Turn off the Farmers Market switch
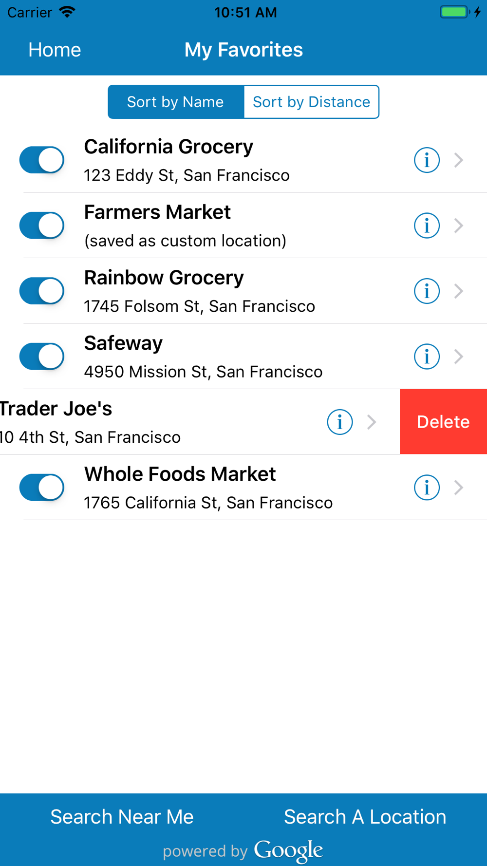The width and height of the screenshot is (487, 866). 42,226
